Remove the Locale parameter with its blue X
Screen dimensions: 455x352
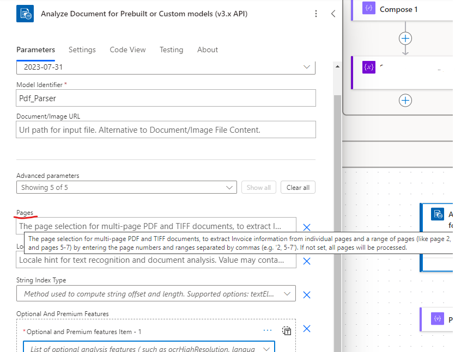coord(306,261)
